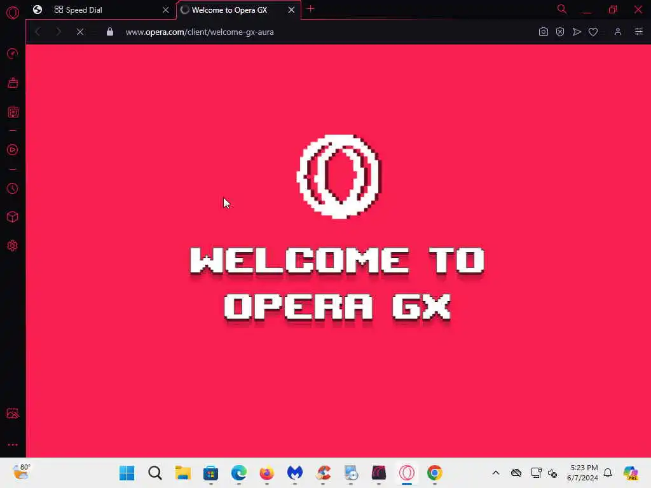Open Copilot preview icon on taskbar
The image size is (651, 488).
click(x=631, y=473)
